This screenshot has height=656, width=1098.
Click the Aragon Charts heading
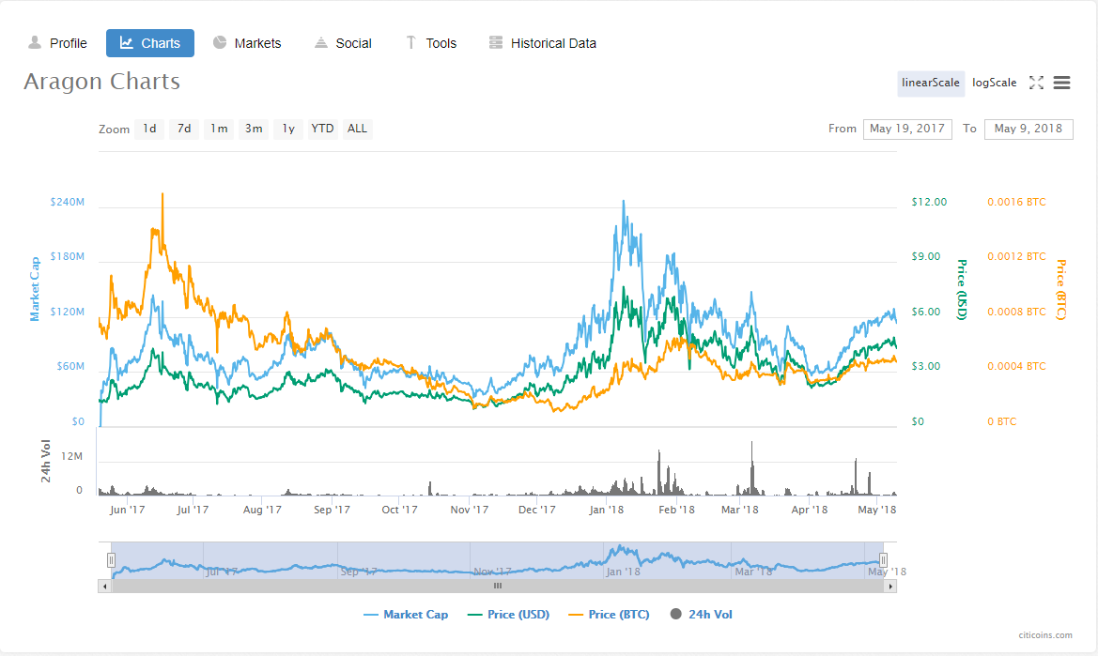click(x=102, y=82)
